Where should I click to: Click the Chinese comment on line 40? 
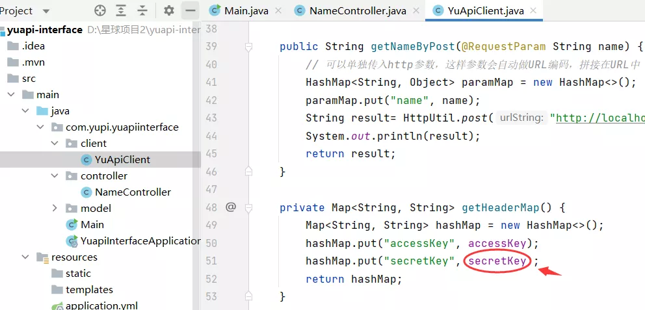point(473,64)
